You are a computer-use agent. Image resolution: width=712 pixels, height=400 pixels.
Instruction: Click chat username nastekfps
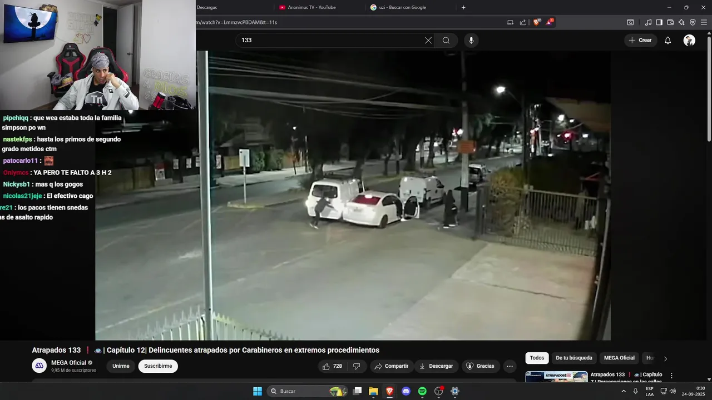pyautogui.click(x=17, y=139)
